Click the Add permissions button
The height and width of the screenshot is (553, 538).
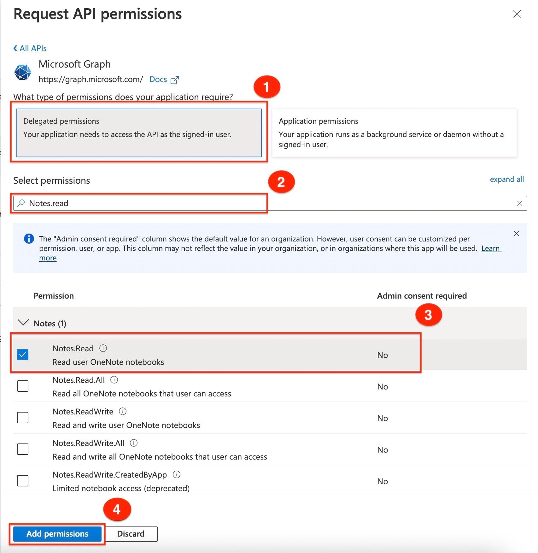(x=57, y=534)
